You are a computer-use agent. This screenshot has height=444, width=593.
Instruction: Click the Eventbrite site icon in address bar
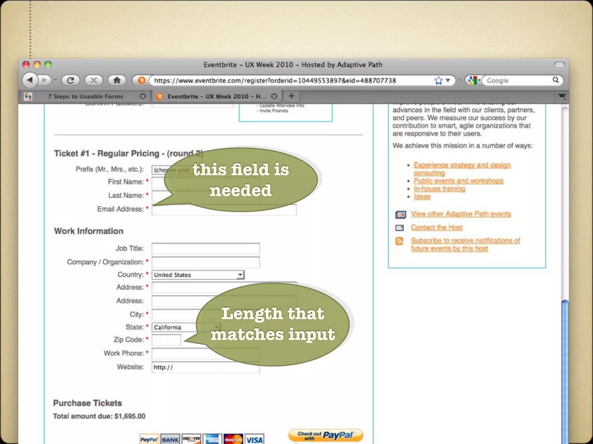click(x=141, y=80)
